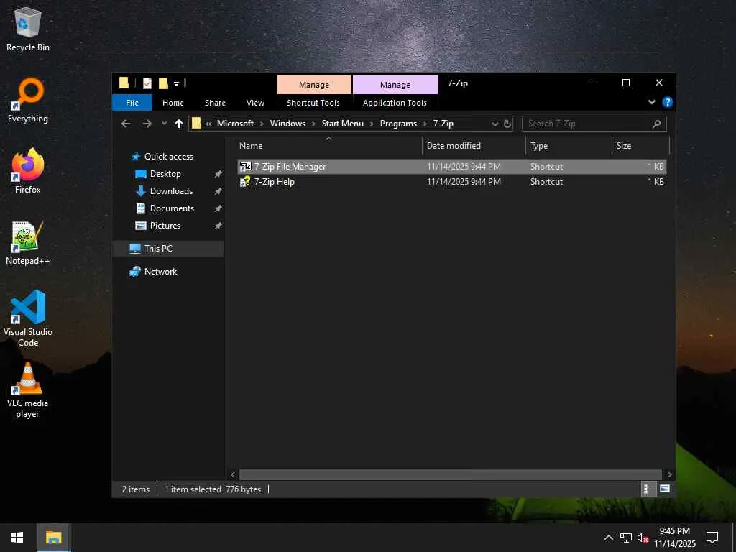The height and width of the screenshot is (552, 736).
Task: Launch Everything search from desktop
Action: click(28, 101)
